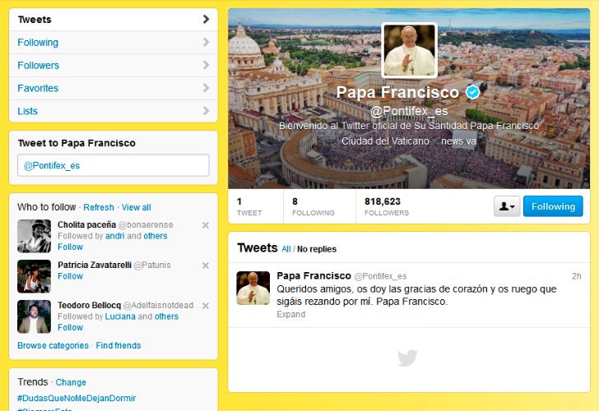
Task: Follow Cholita paceña
Action: pyautogui.click(x=70, y=247)
